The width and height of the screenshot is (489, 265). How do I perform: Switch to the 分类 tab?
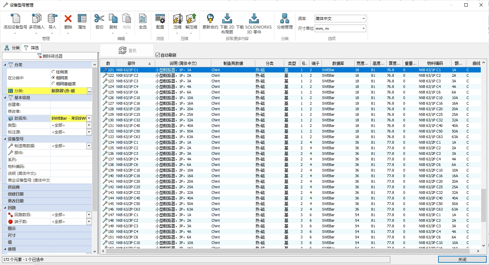click(x=12, y=48)
